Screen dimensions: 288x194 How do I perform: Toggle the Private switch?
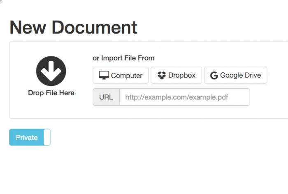[x=30, y=137]
